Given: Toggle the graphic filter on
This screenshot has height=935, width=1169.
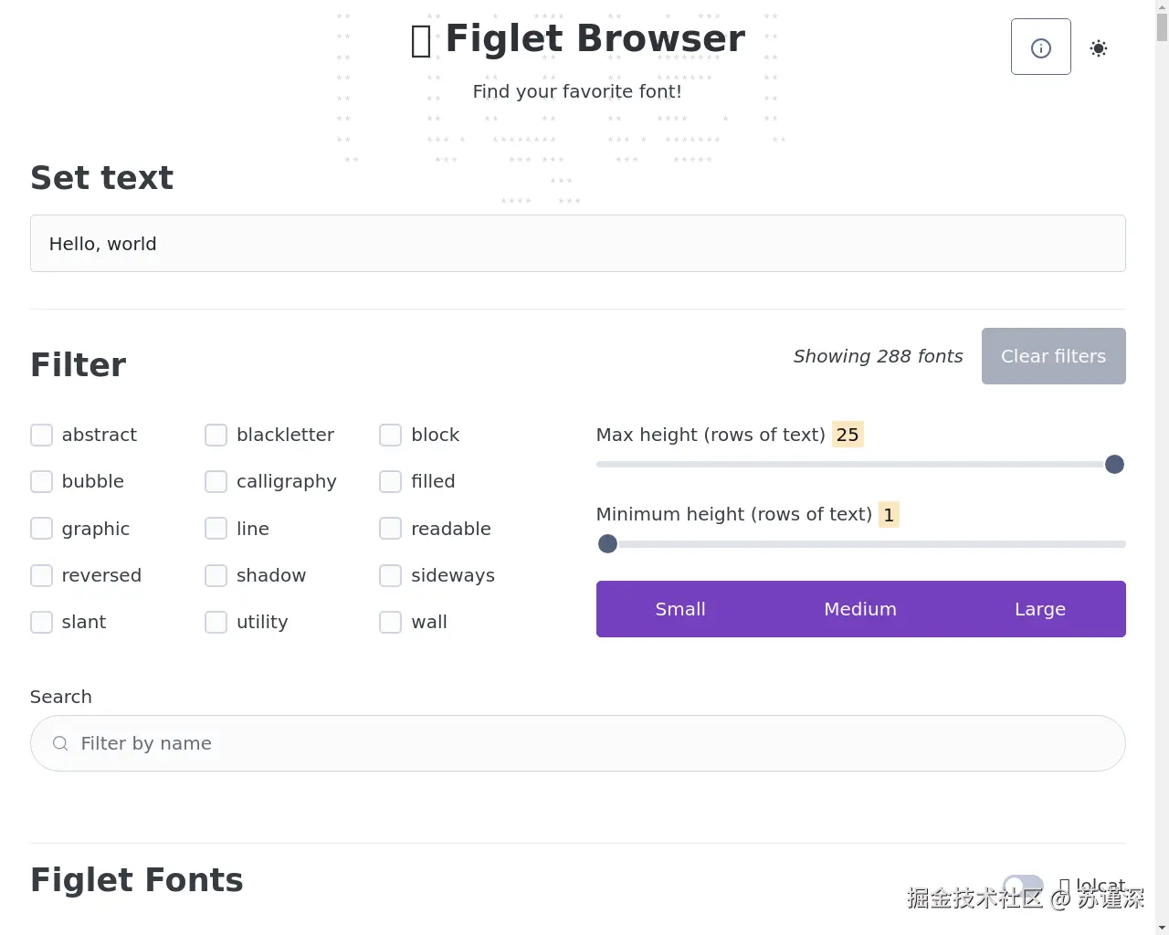Looking at the screenshot, I should point(41,528).
